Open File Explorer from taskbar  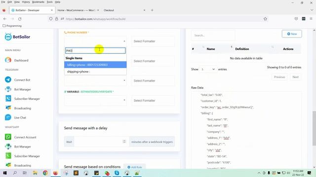pos(35,173)
